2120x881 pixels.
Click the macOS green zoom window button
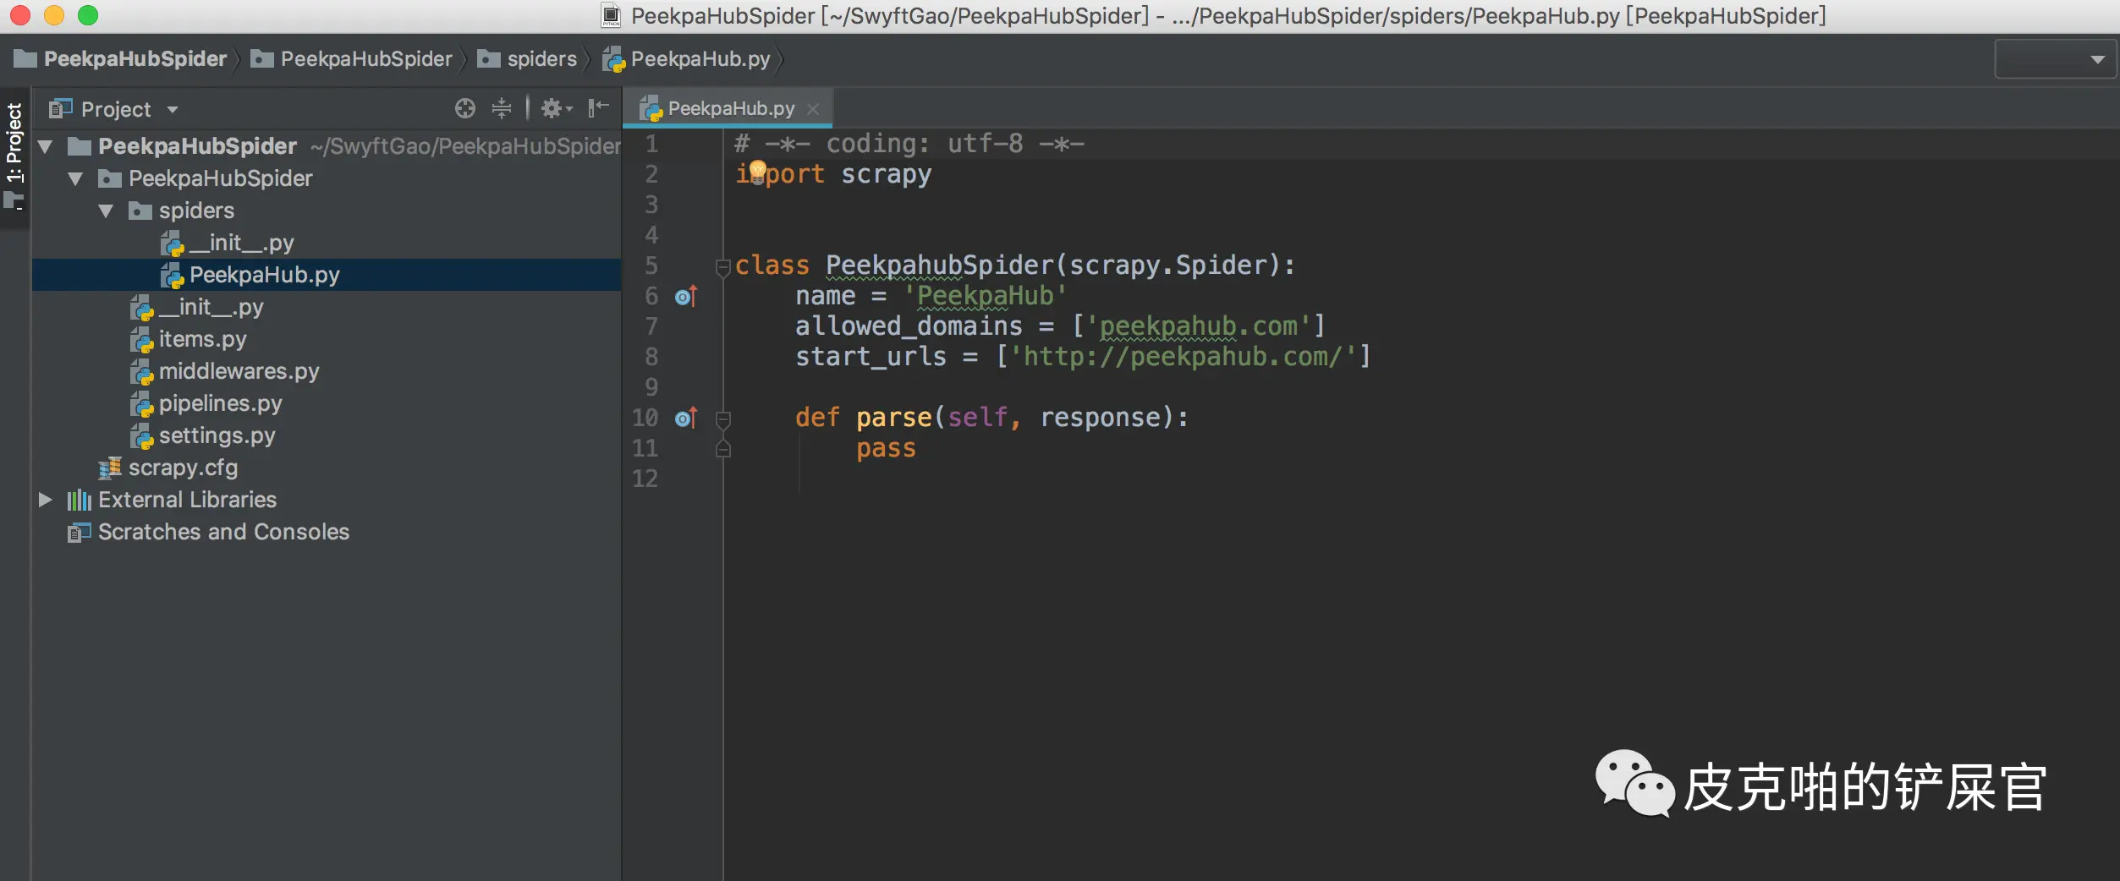88,15
